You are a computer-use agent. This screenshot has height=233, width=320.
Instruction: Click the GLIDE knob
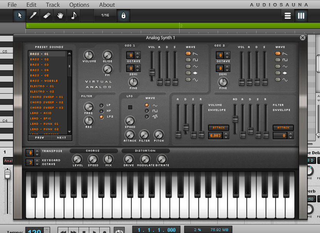[107, 55]
